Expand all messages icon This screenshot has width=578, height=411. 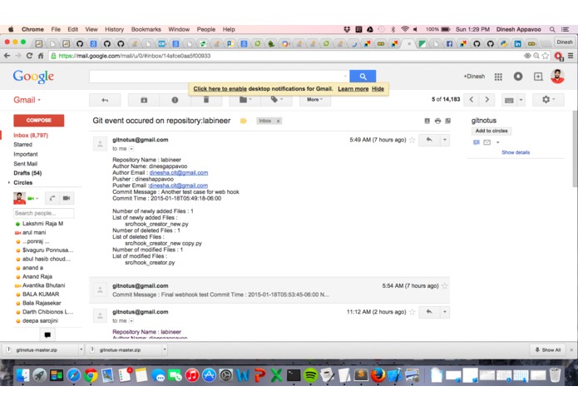pos(427,121)
